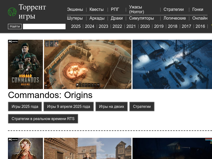Open the Торрент игры site title
The width and height of the screenshot is (212, 159).
[32, 11]
